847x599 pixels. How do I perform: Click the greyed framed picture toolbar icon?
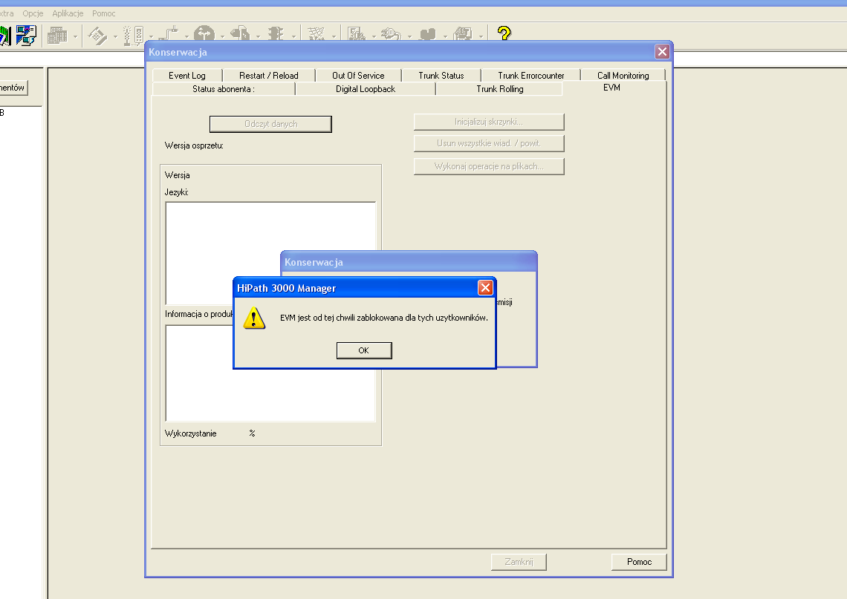point(356,35)
